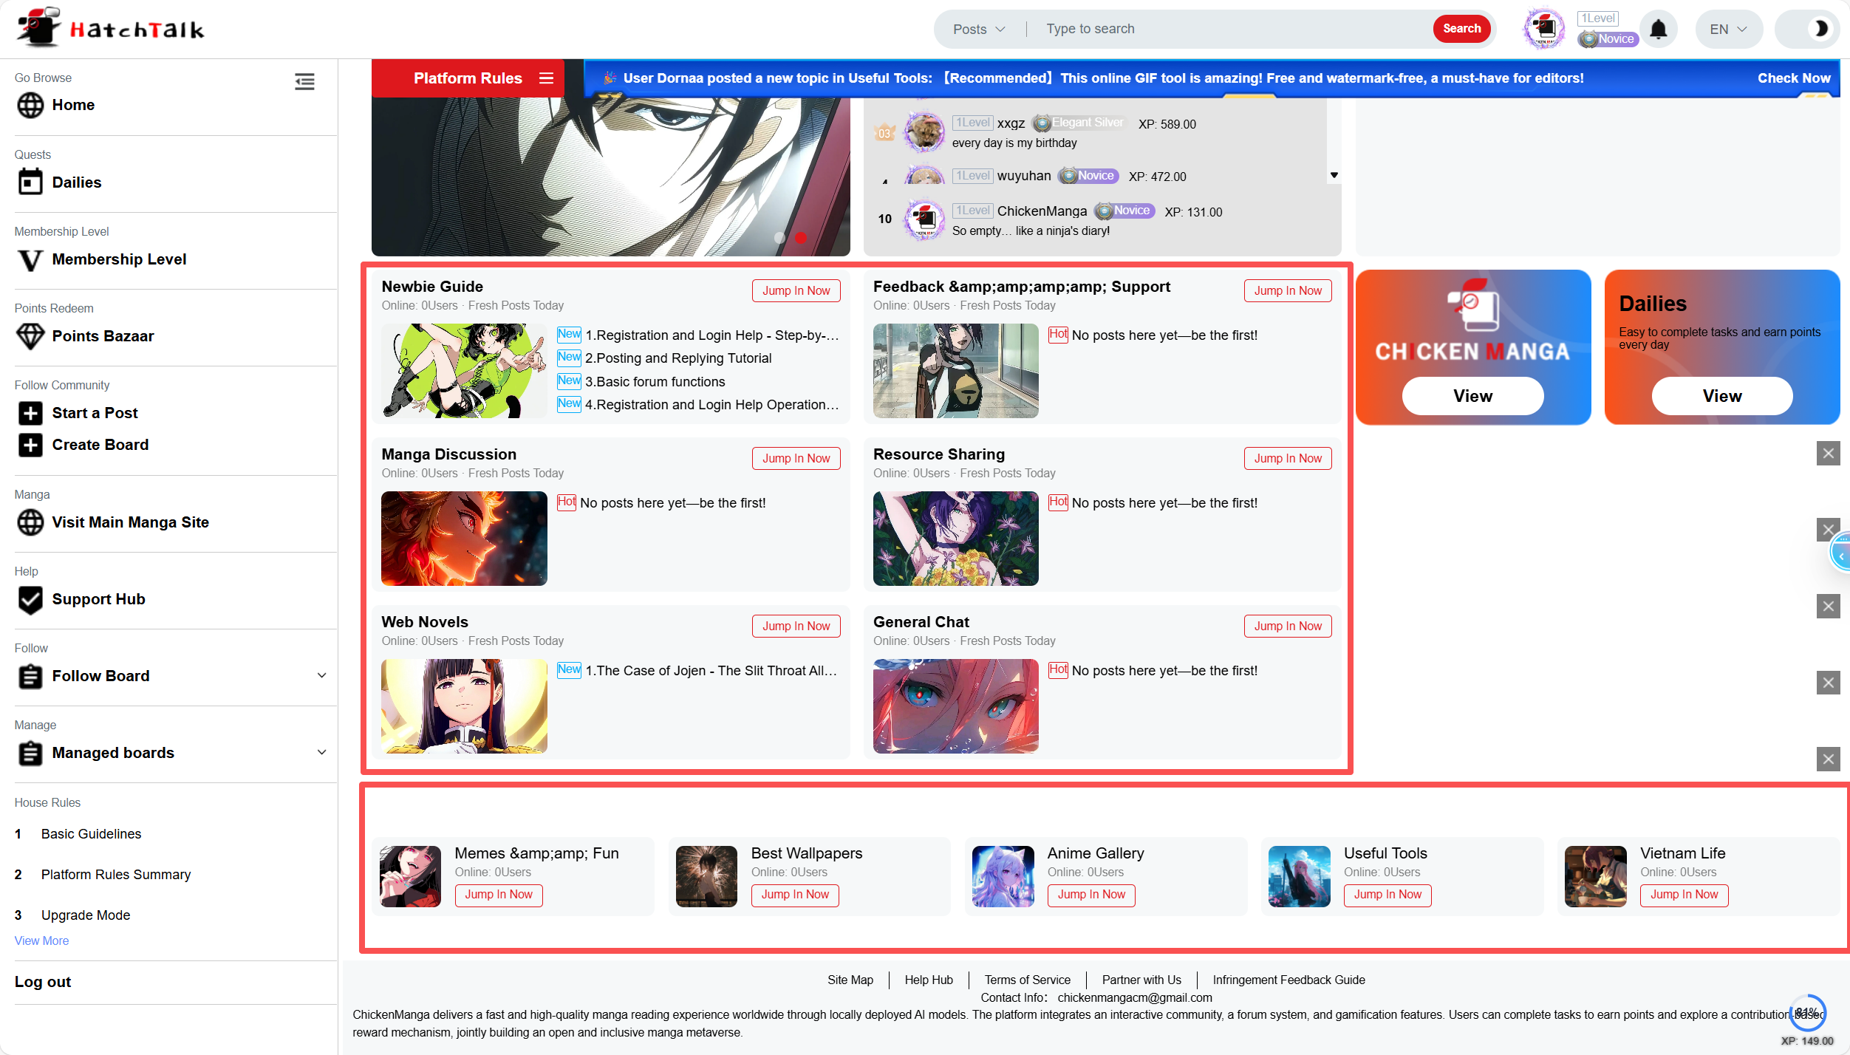Image resolution: width=1850 pixels, height=1055 pixels.
Task: Expand the Managed boards section
Action: (321, 753)
